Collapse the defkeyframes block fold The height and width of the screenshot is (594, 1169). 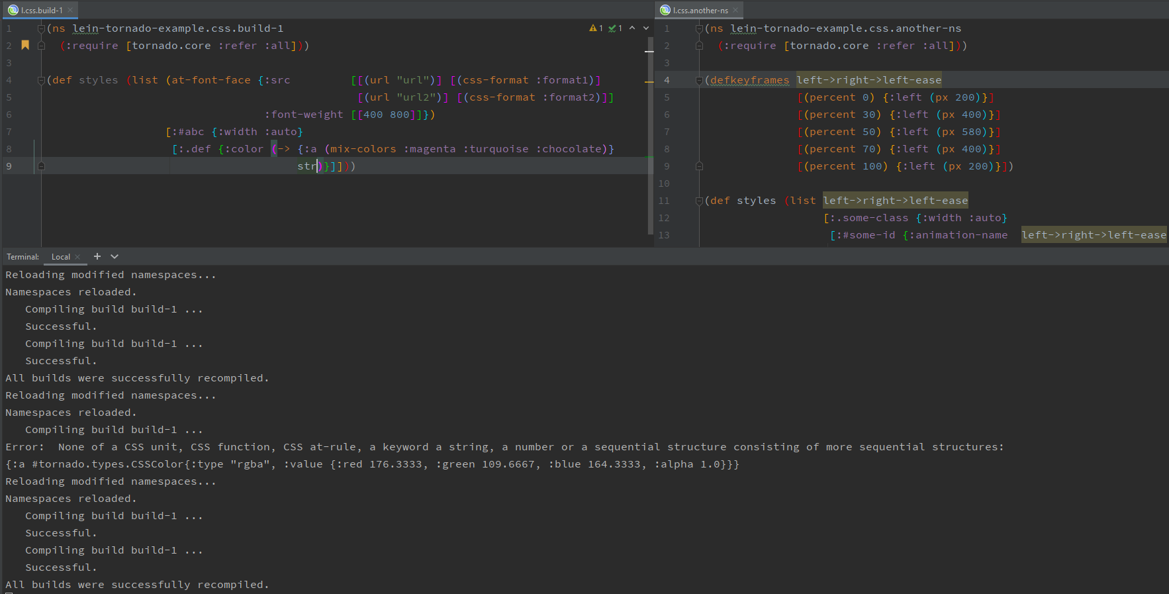[x=699, y=80]
